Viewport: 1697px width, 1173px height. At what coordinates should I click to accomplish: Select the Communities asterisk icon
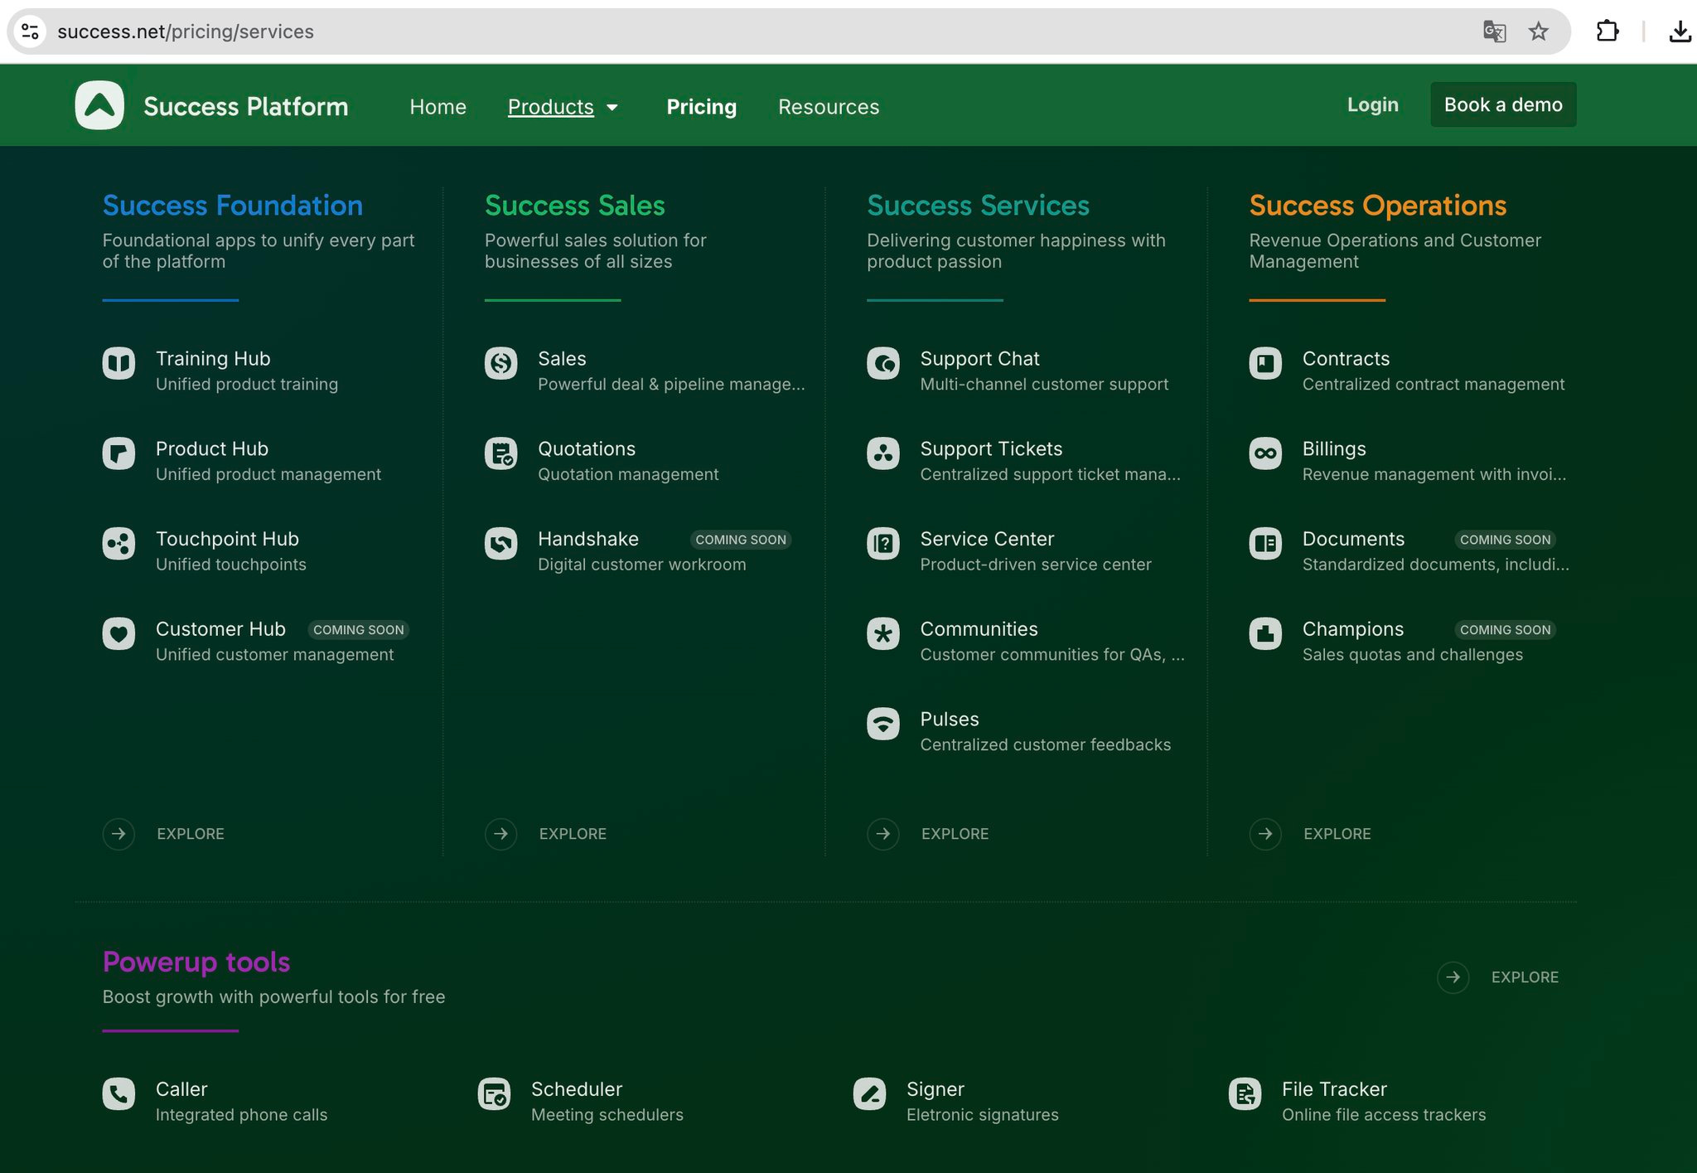click(883, 634)
